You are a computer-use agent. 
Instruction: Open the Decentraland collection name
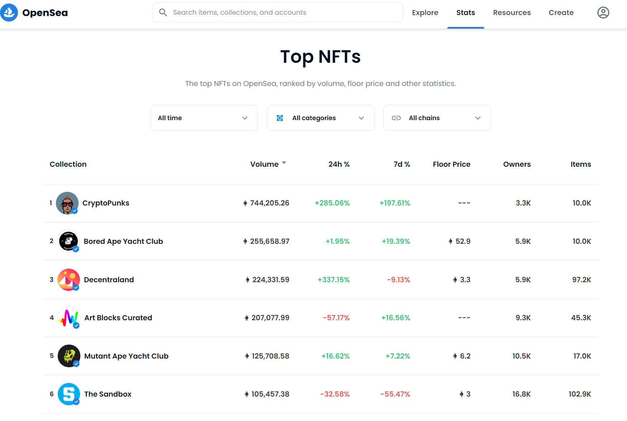[109, 280]
